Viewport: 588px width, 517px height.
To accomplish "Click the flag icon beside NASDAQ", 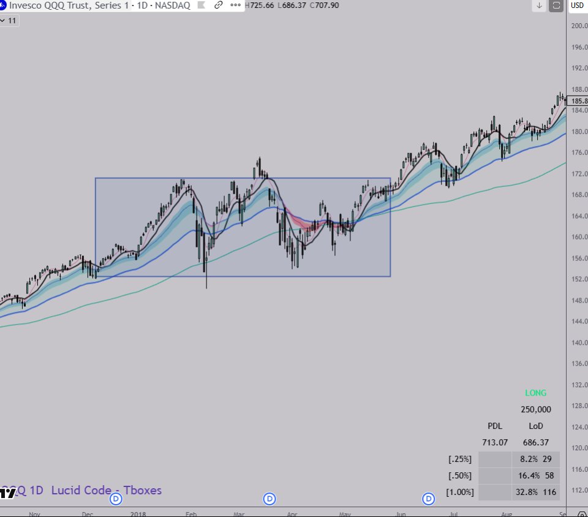I will click(x=201, y=6).
